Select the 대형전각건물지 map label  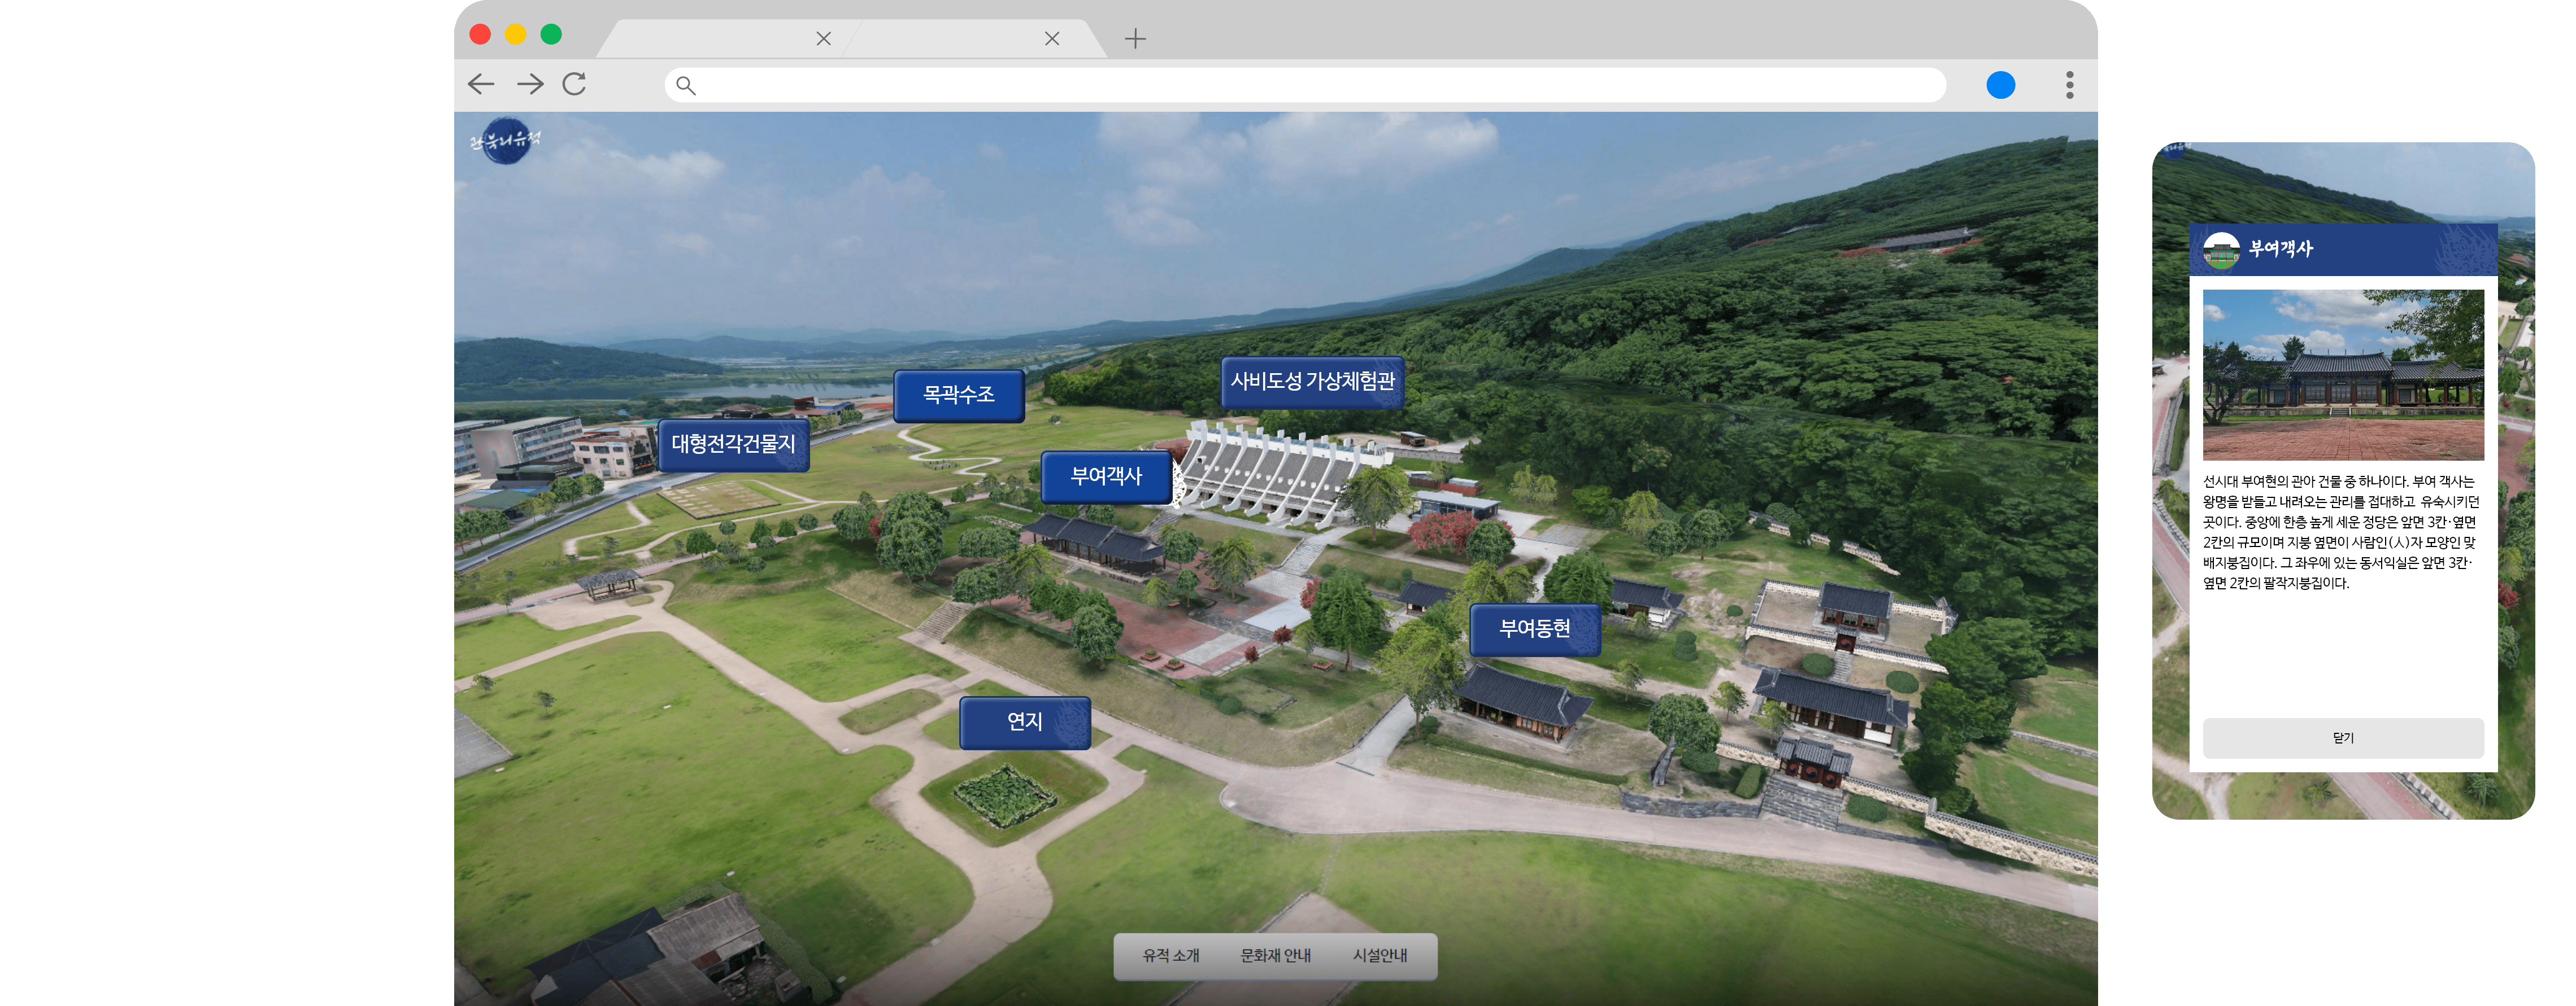point(733,444)
